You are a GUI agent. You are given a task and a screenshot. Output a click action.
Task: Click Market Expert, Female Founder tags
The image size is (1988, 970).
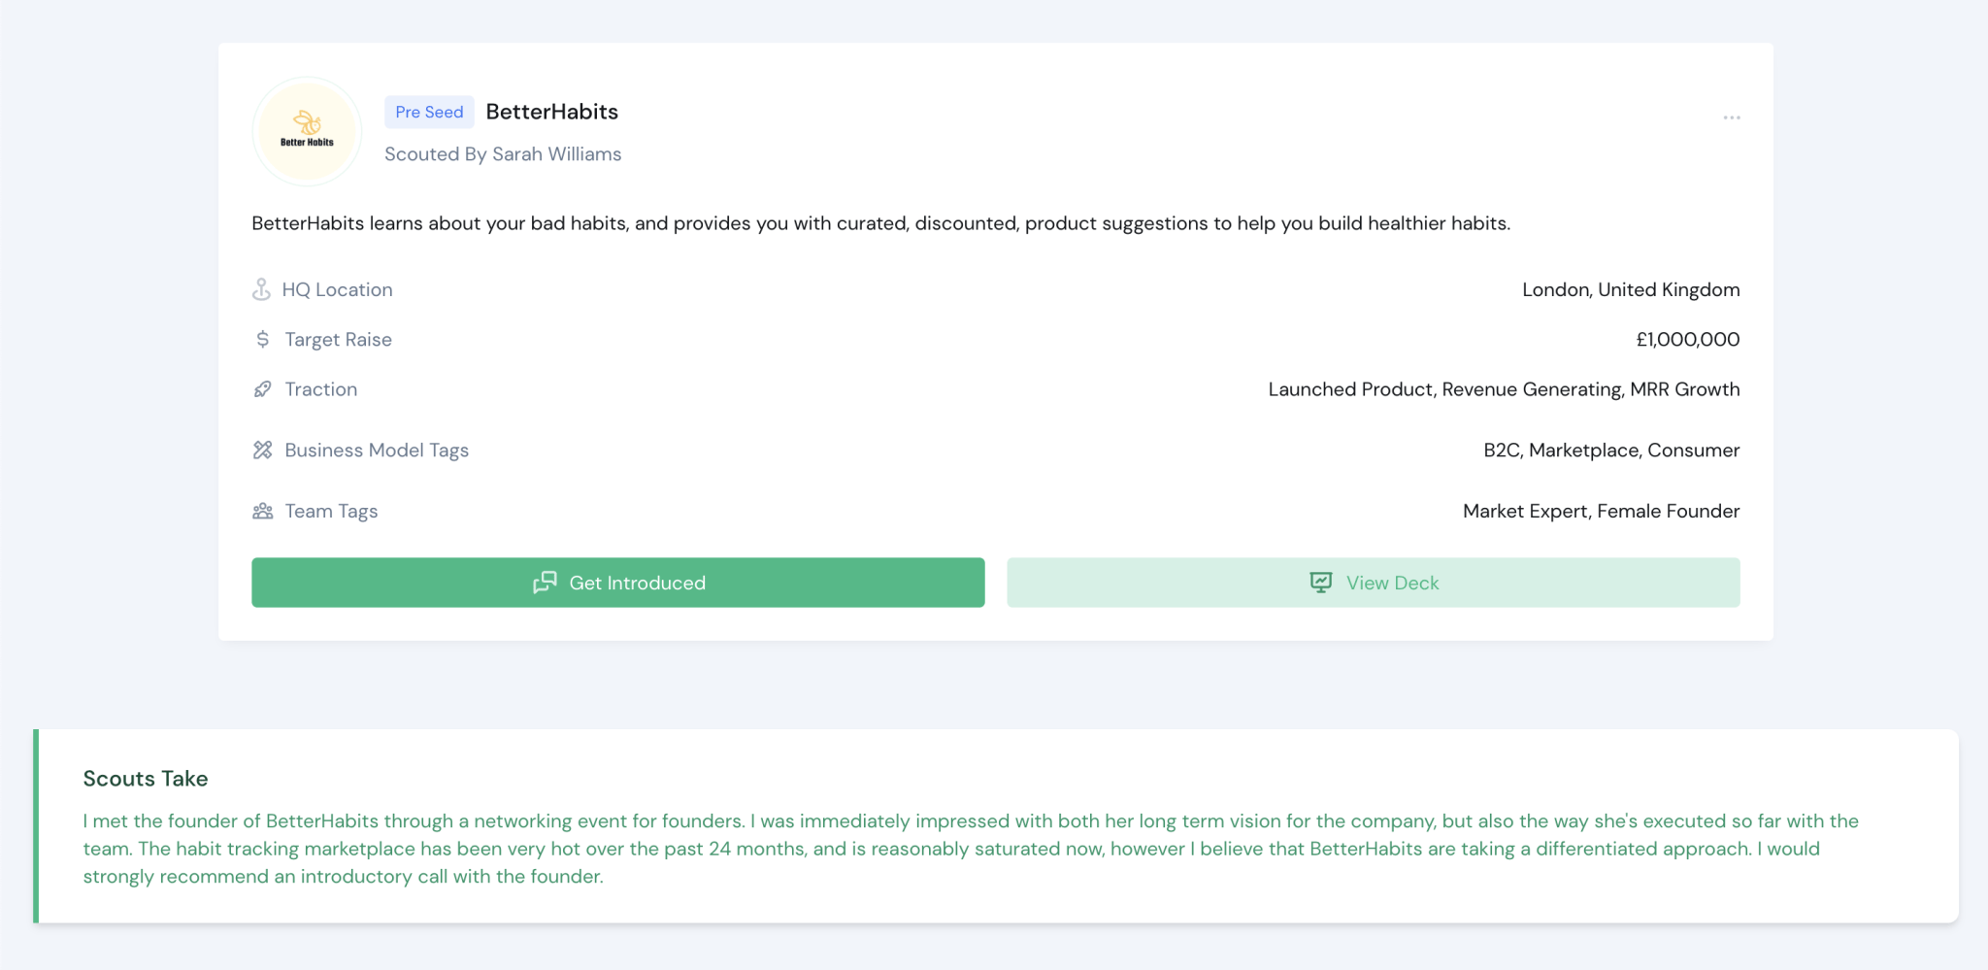coord(1601,511)
